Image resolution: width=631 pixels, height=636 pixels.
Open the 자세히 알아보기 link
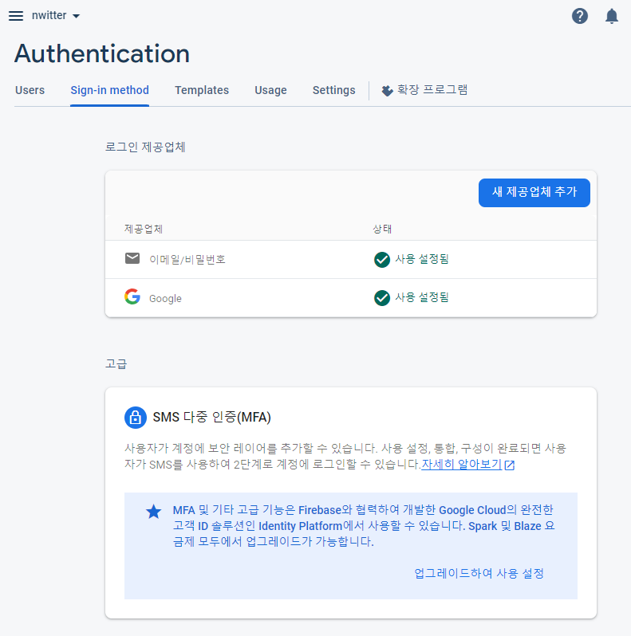pyautogui.click(x=462, y=464)
